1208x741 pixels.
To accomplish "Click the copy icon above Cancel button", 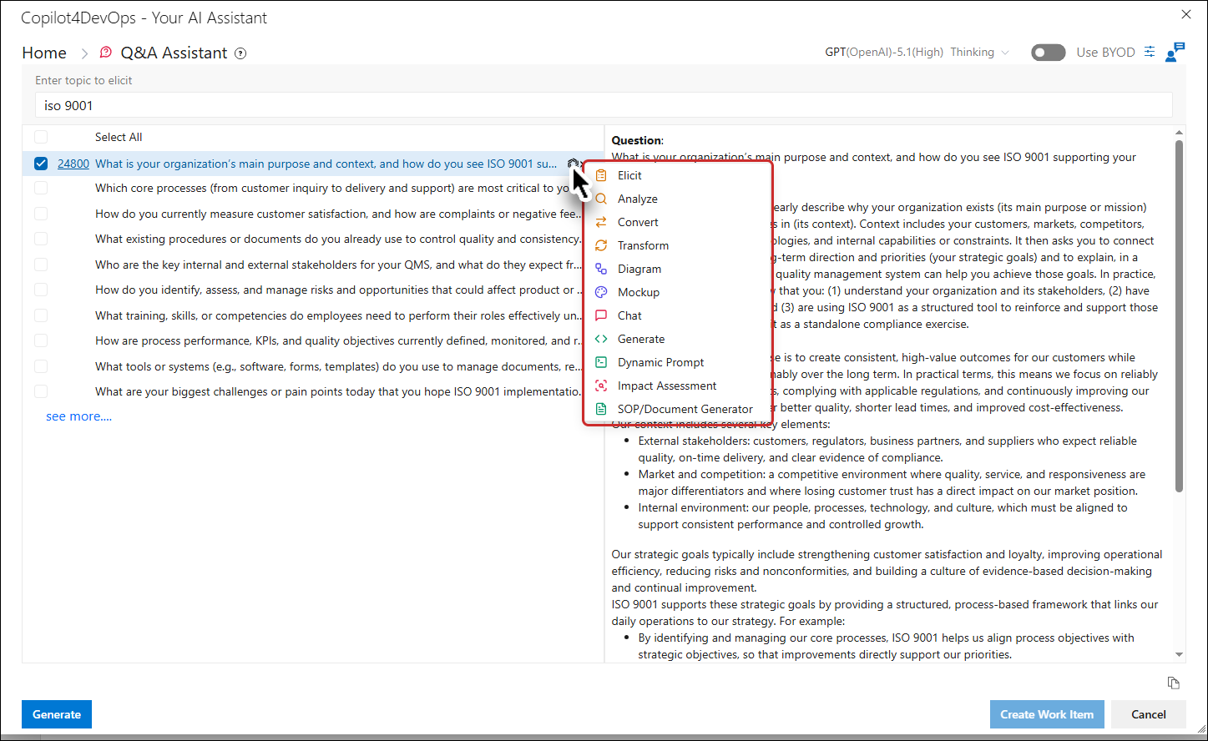I will pos(1173,683).
